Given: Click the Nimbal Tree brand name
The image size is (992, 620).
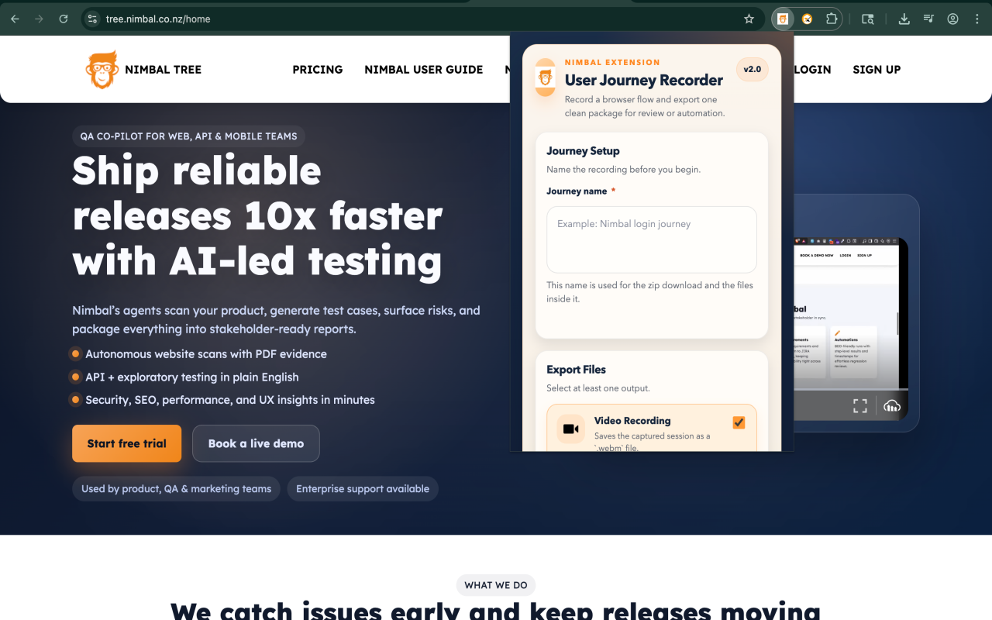Looking at the screenshot, I should point(163,70).
